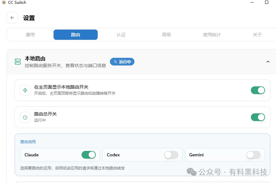Switch to the 通用 tab

tap(30, 35)
